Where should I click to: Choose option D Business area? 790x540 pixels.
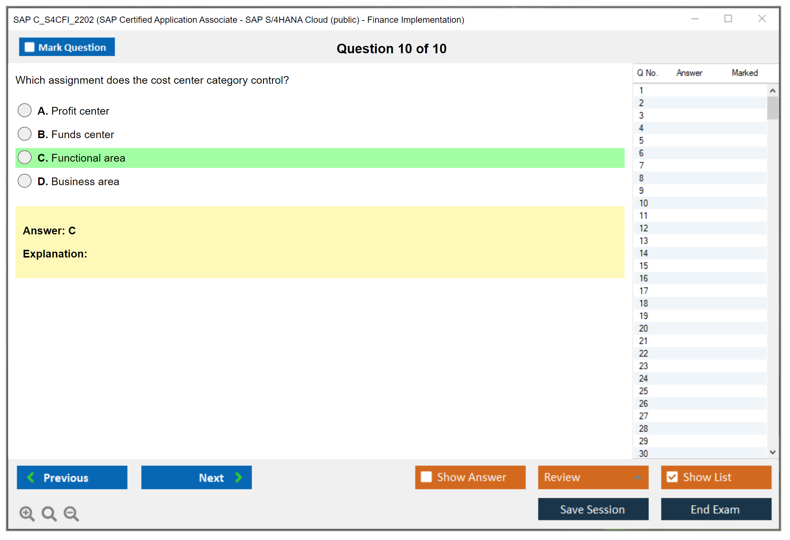(x=25, y=181)
